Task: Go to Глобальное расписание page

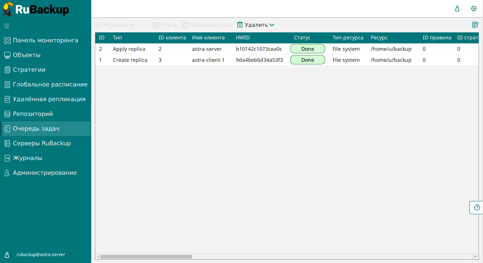Action: (x=50, y=85)
